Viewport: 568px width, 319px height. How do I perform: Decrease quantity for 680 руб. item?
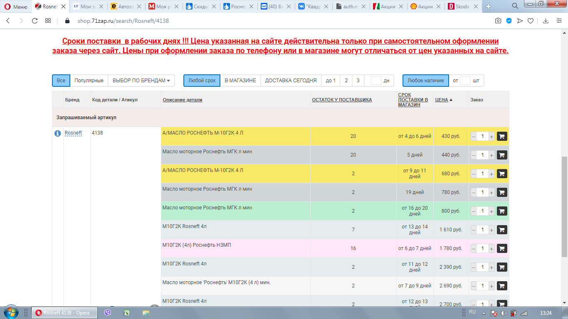[474, 174]
